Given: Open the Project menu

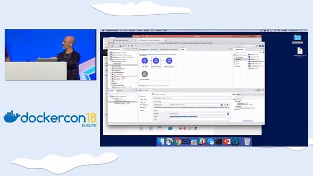Looking at the screenshot, I should pos(146,31).
